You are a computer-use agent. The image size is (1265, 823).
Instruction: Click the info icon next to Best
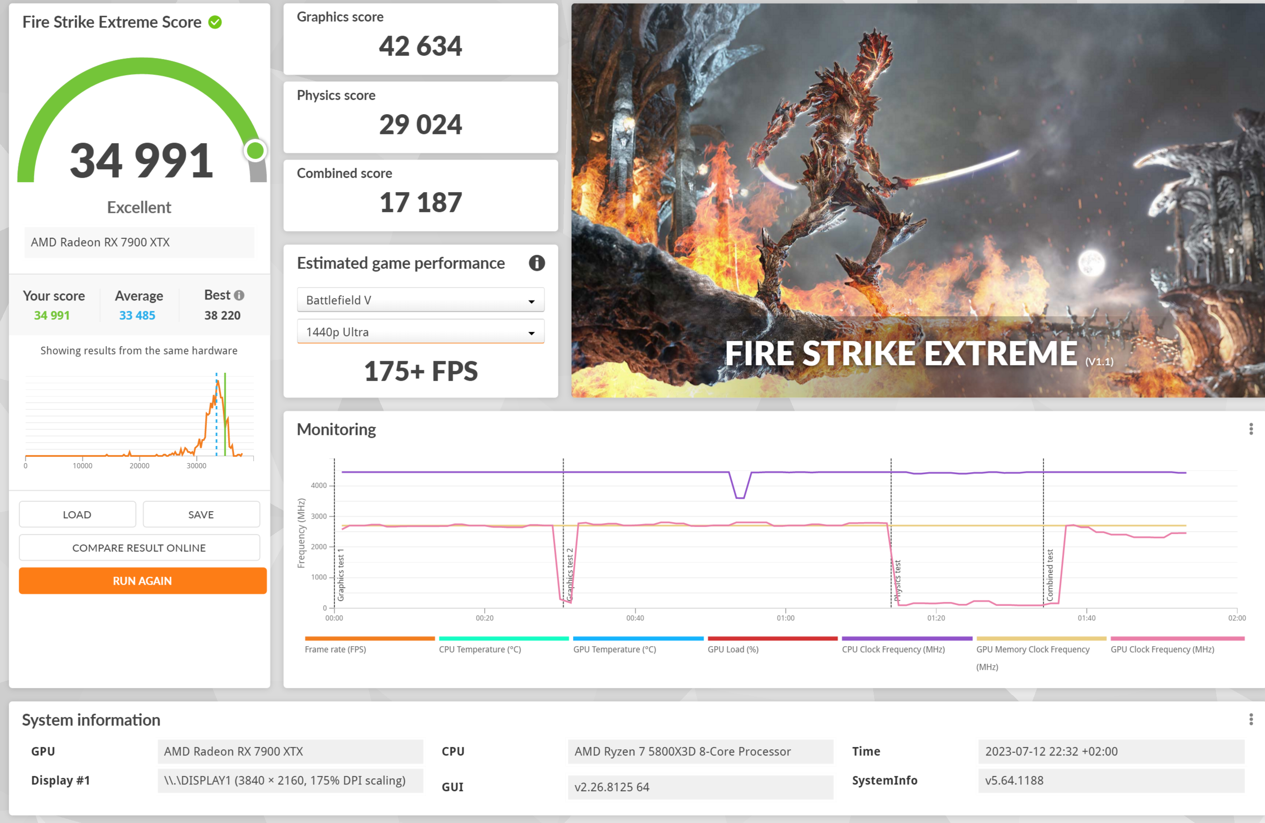pos(239,295)
